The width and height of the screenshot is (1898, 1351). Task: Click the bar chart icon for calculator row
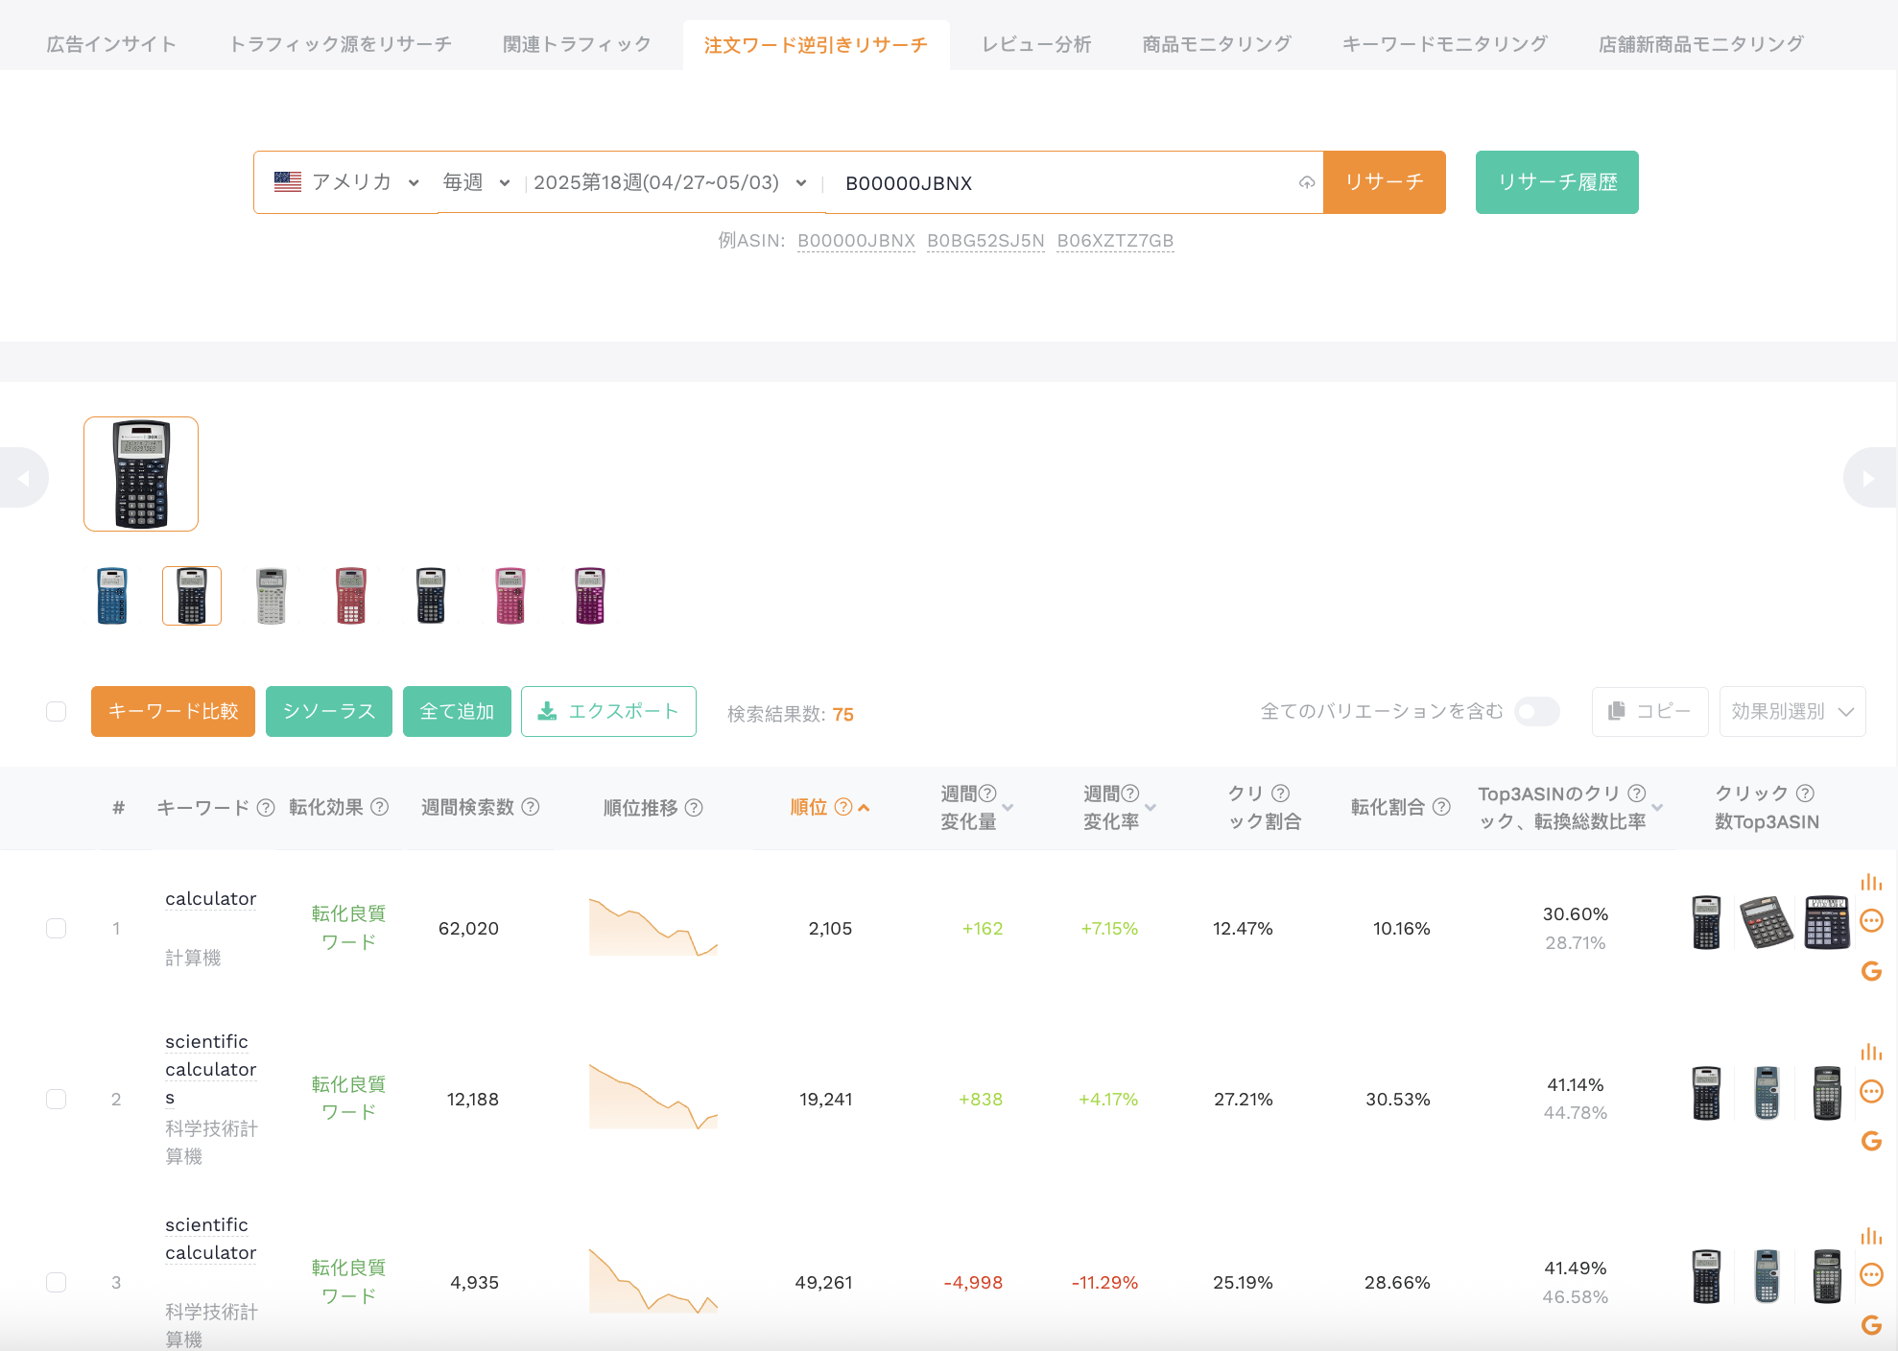[1871, 882]
